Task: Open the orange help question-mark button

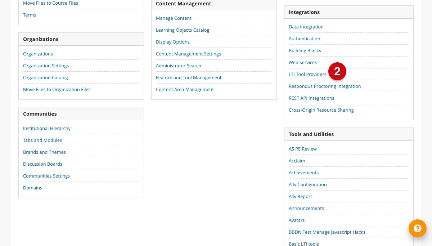Action: pos(418,228)
